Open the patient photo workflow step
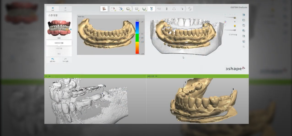The image size is (292, 136). click(x=105, y=9)
